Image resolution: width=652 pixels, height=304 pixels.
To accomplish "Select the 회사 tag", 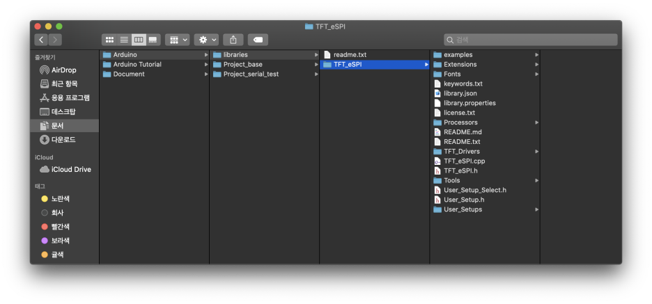I will (65, 213).
